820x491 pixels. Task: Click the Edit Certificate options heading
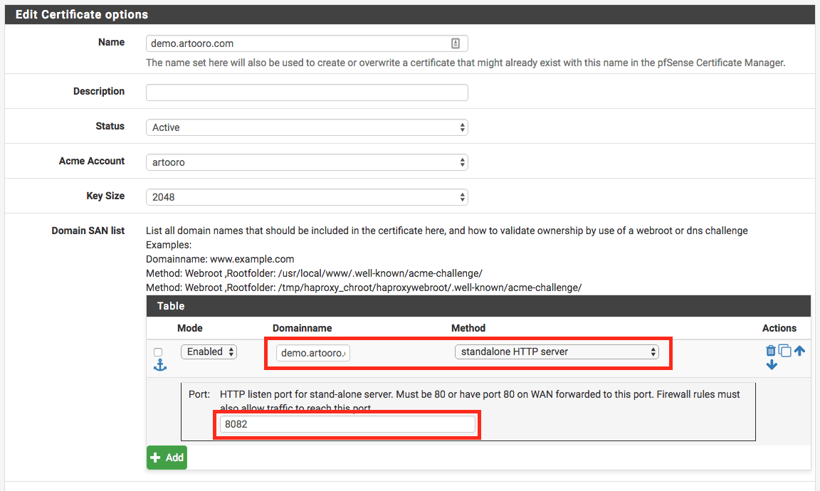click(x=82, y=14)
